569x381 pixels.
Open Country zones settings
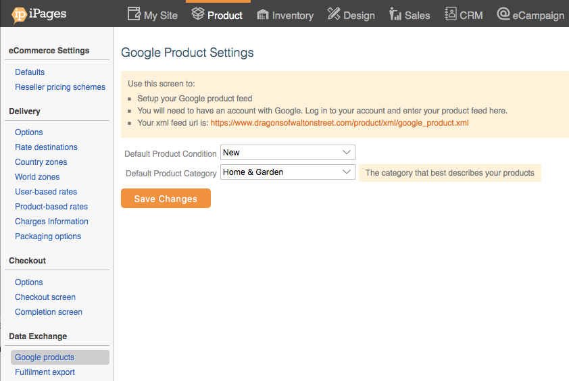(41, 162)
